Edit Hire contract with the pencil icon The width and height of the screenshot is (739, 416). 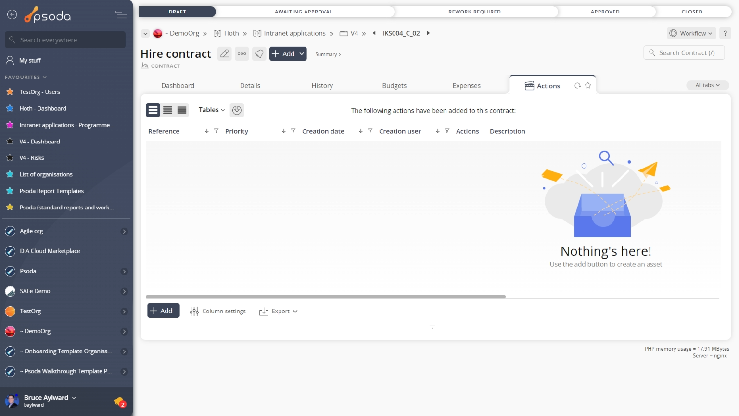pos(225,54)
